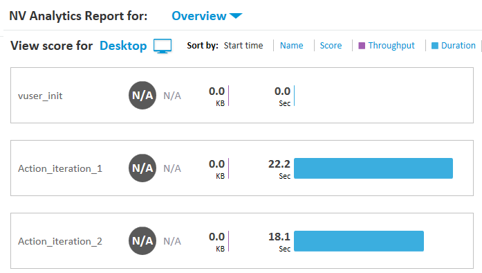Sort transactions by Score
This screenshot has width=482, height=273.
pos(331,46)
